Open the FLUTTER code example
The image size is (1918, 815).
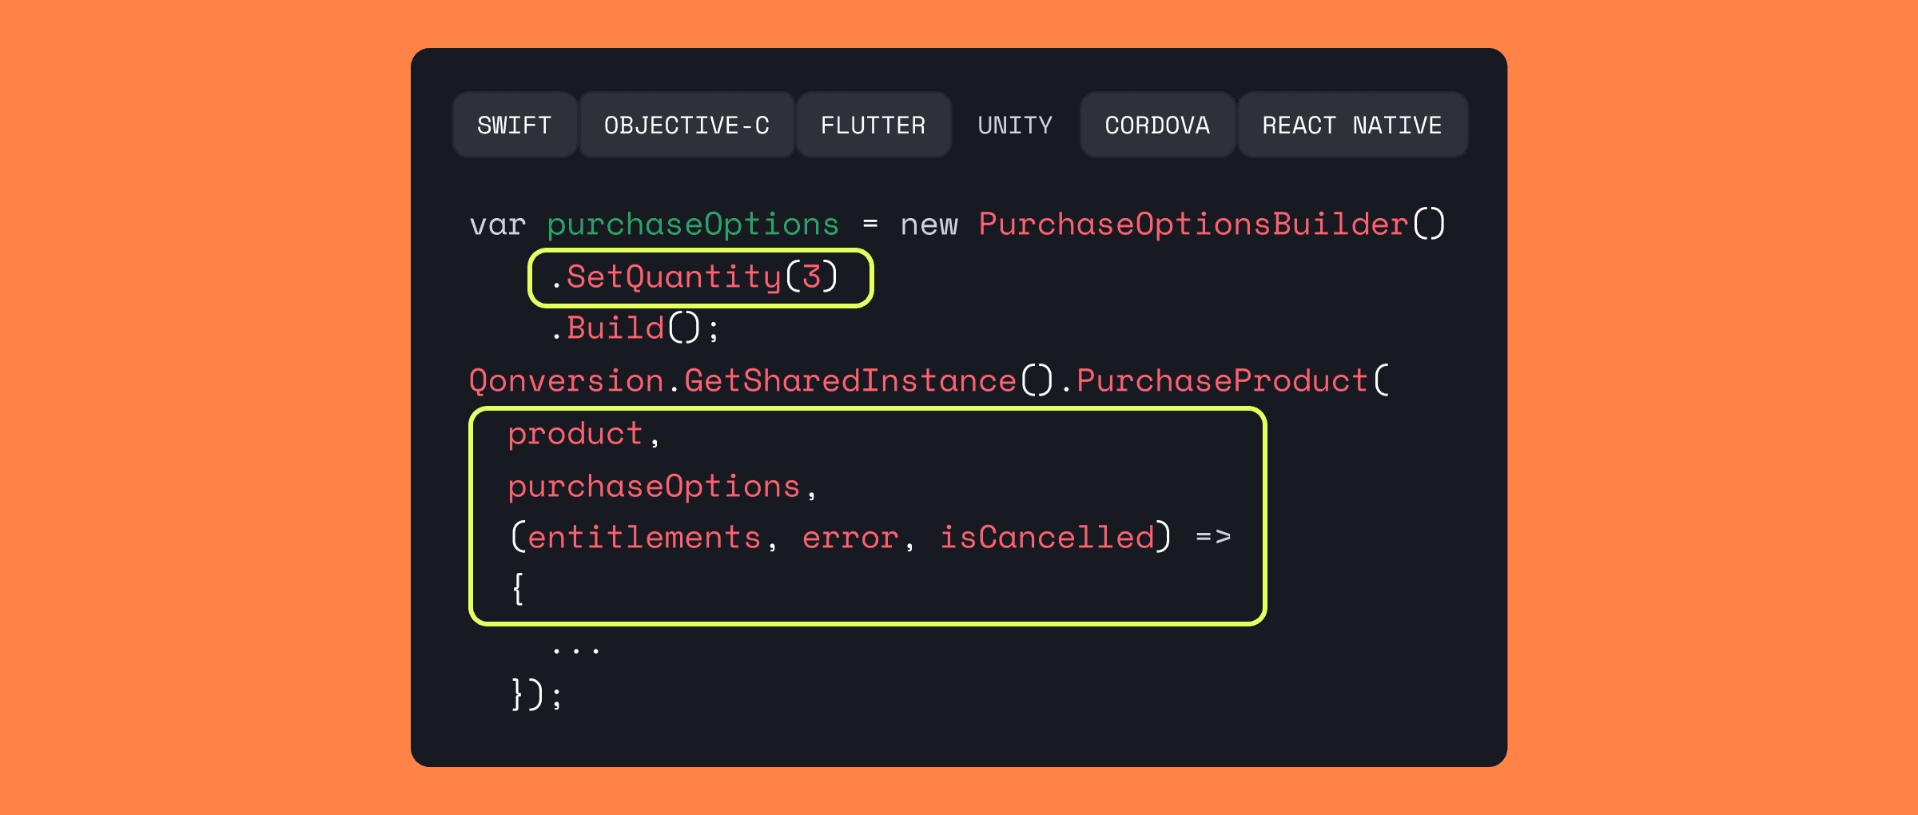(x=873, y=125)
